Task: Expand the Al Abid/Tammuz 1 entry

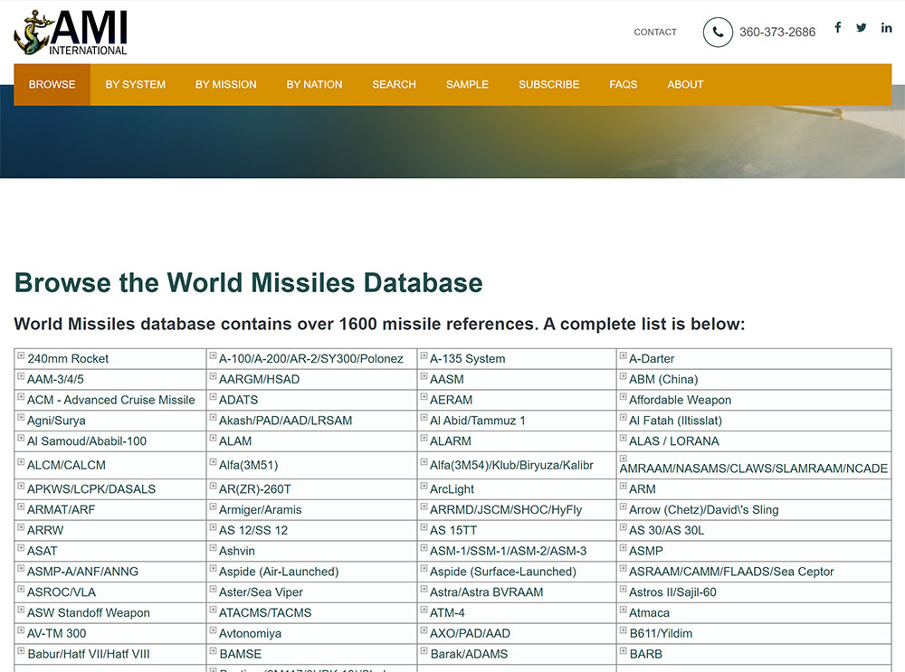Action: 424,418
